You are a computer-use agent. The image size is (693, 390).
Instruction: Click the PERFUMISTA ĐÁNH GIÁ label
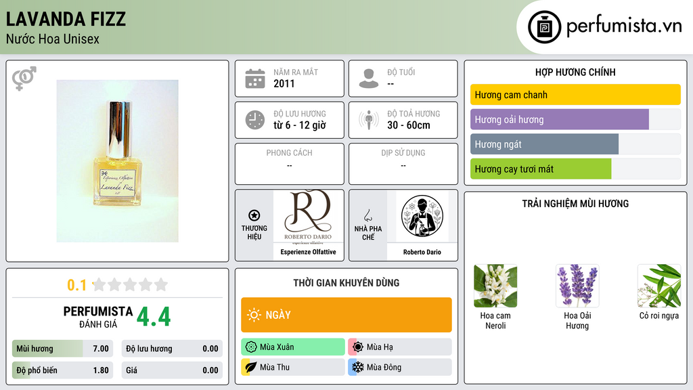coord(98,318)
